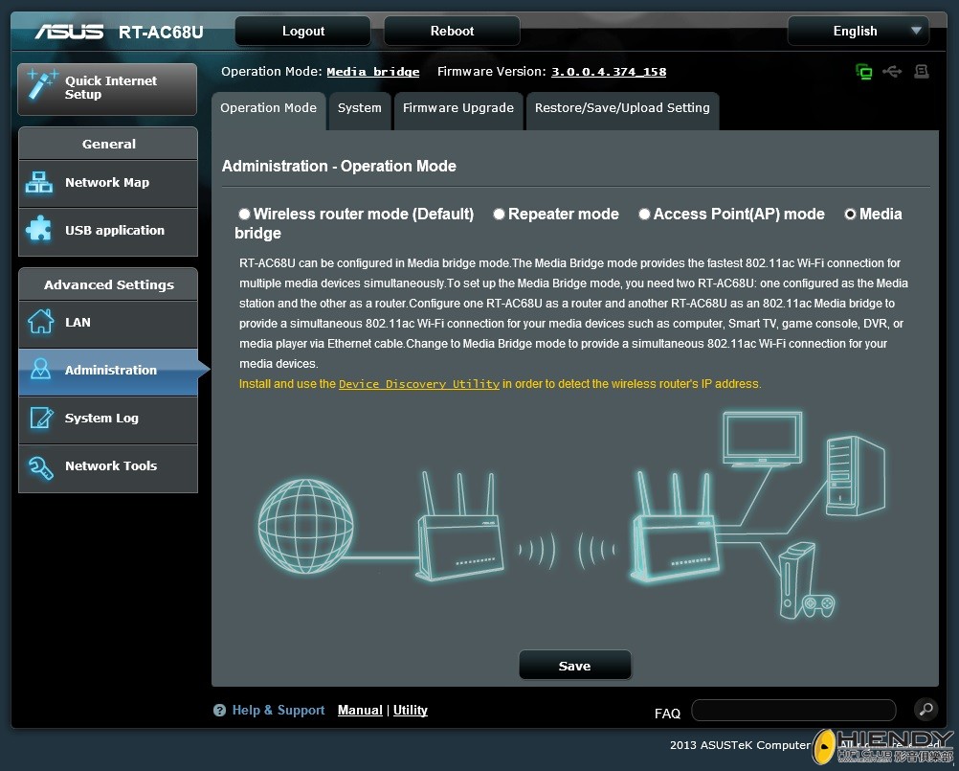The width and height of the screenshot is (959, 771).
Task: Click the Network Map icon
Action: coord(38,182)
